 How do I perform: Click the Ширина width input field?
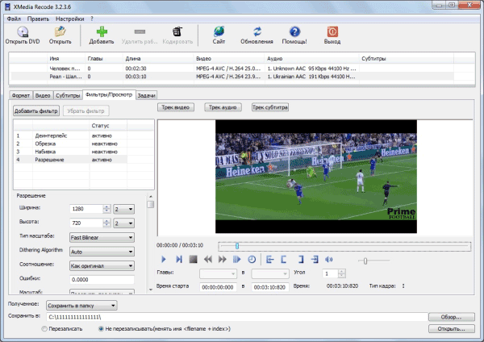tap(86, 210)
